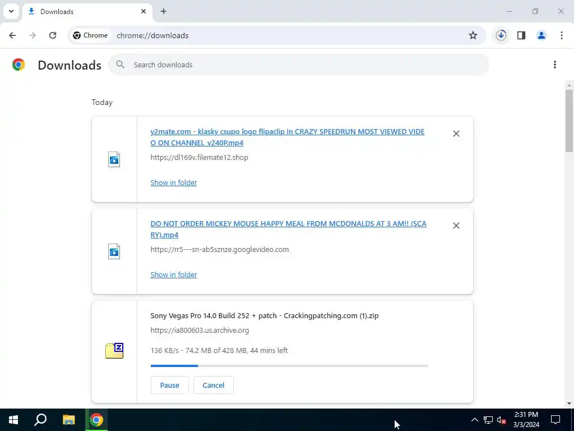Image resolution: width=574 pixels, height=431 pixels.
Task: Open the taskbar clock and date
Action: pyautogui.click(x=526, y=420)
